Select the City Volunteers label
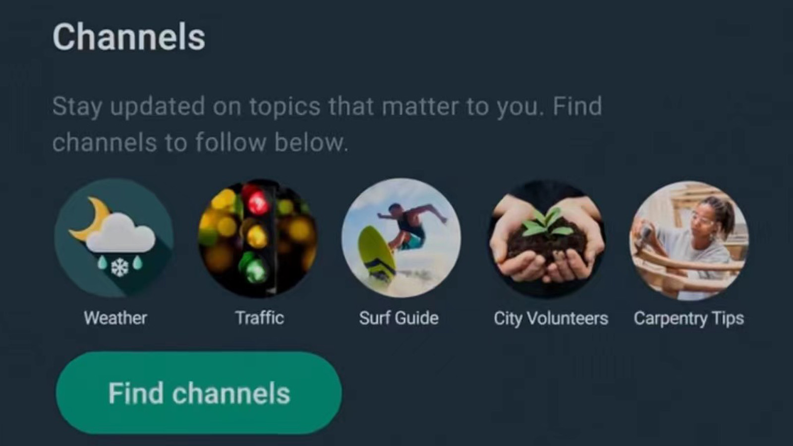793x446 pixels. point(551,319)
